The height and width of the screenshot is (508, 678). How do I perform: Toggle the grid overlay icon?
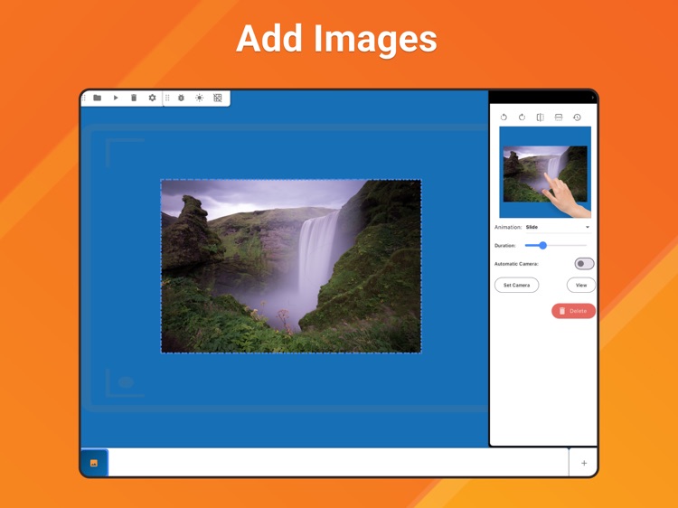(218, 98)
